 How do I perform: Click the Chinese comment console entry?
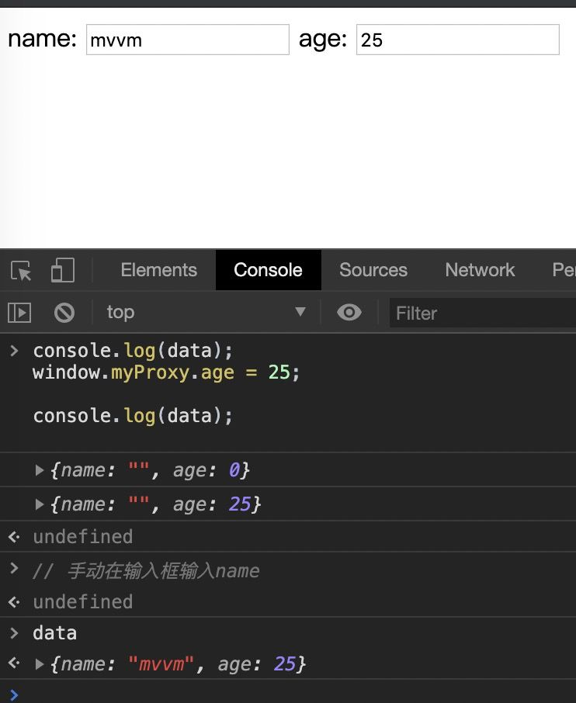(146, 571)
